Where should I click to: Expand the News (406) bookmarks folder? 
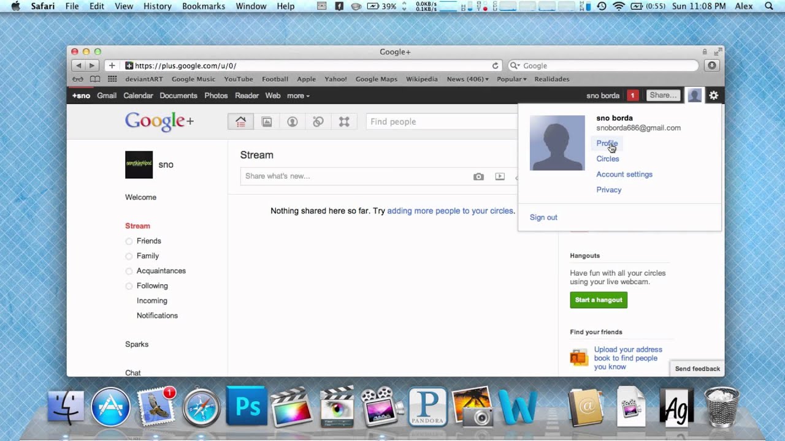[x=468, y=79]
